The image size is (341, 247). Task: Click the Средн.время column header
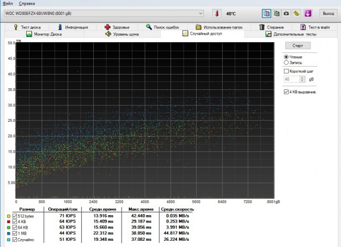tap(102, 209)
